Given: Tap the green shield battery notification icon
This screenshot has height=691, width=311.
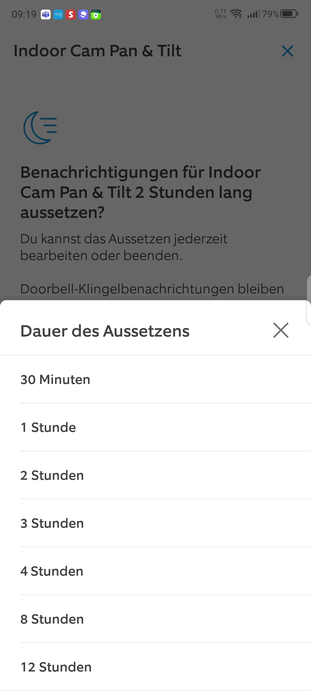Looking at the screenshot, I should pyautogui.click(x=96, y=14).
